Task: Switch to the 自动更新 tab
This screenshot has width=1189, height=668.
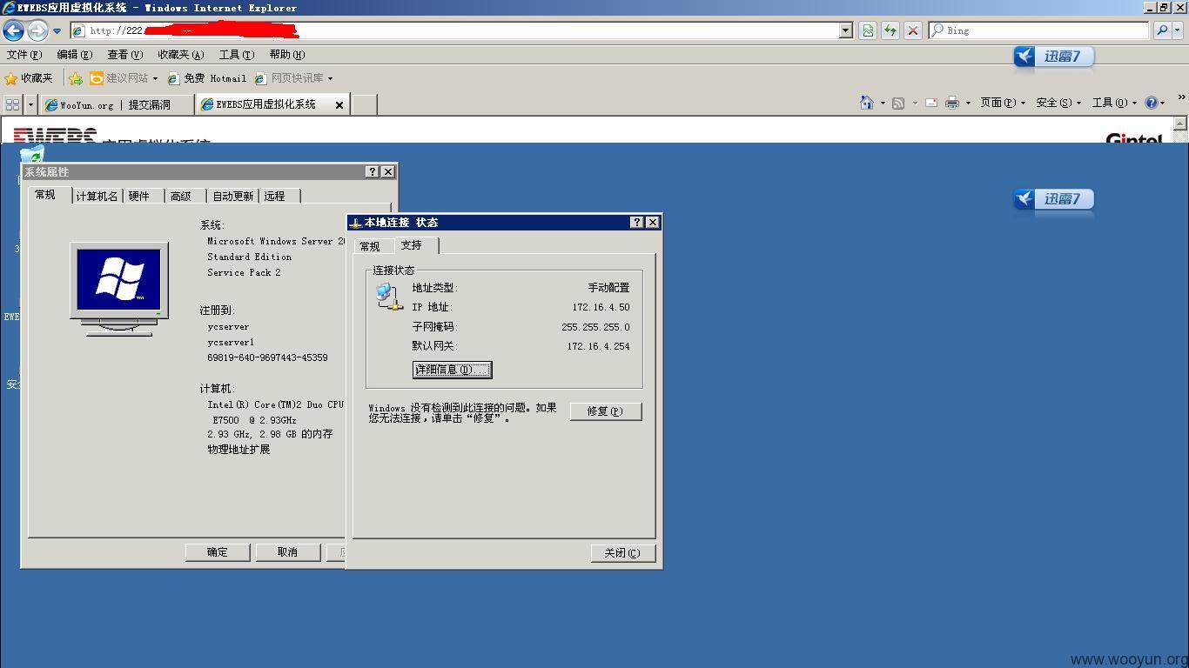Action: (233, 197)
